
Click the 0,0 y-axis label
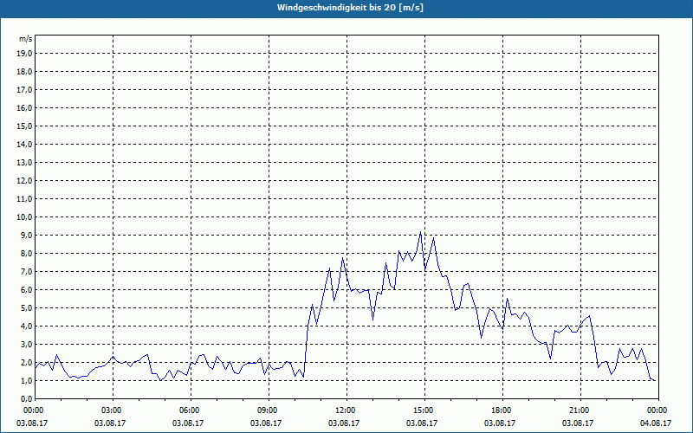[27, 398]
